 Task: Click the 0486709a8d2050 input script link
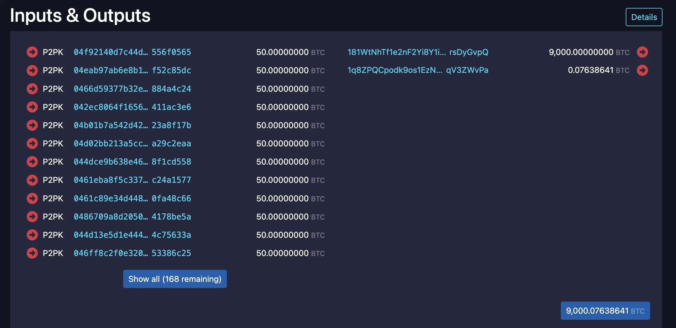[132, 216]
